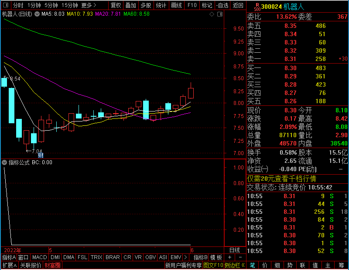Click the 仅需20元查看千档行情 ad link
The image size is (349, 270).
point(281,179)
